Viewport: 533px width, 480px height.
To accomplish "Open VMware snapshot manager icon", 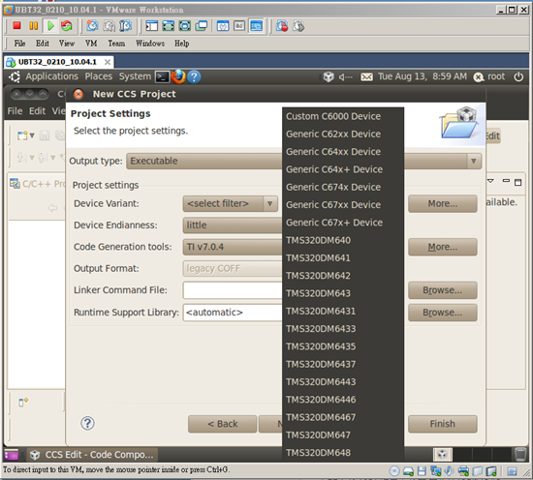I will pyautogui.click(x=125, y=26).
